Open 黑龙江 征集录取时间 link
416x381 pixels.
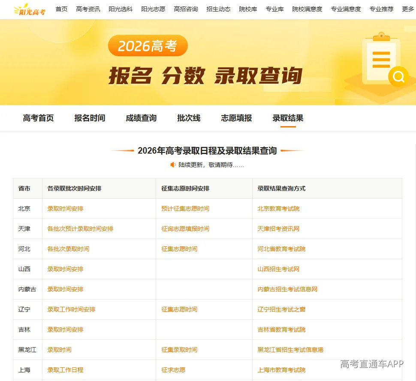(x=179, y=350)
